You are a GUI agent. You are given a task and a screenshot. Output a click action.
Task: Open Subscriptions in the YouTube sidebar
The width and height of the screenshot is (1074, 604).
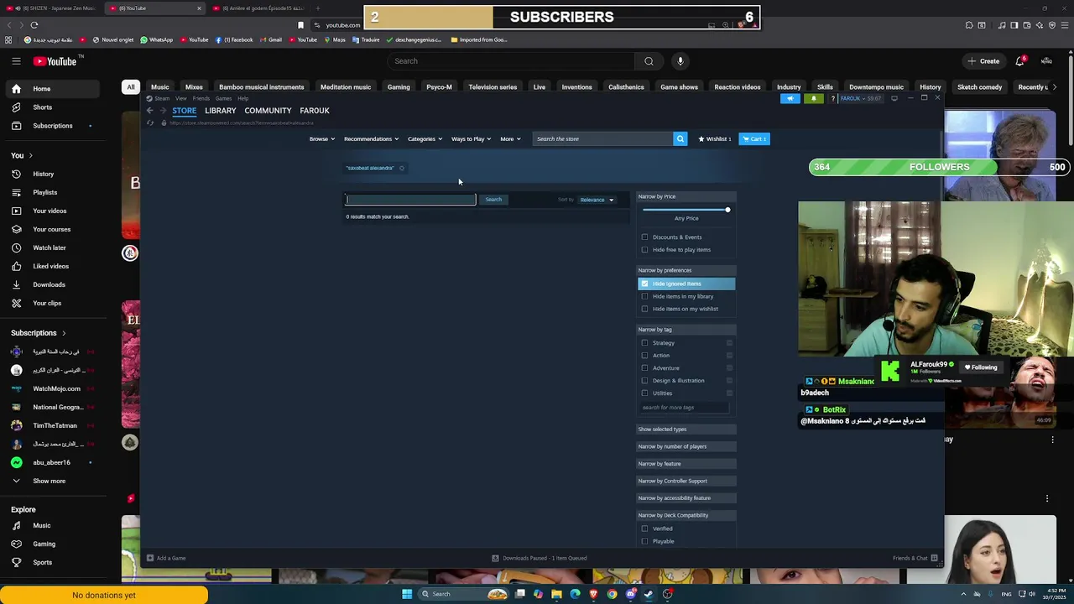[52, 126]
